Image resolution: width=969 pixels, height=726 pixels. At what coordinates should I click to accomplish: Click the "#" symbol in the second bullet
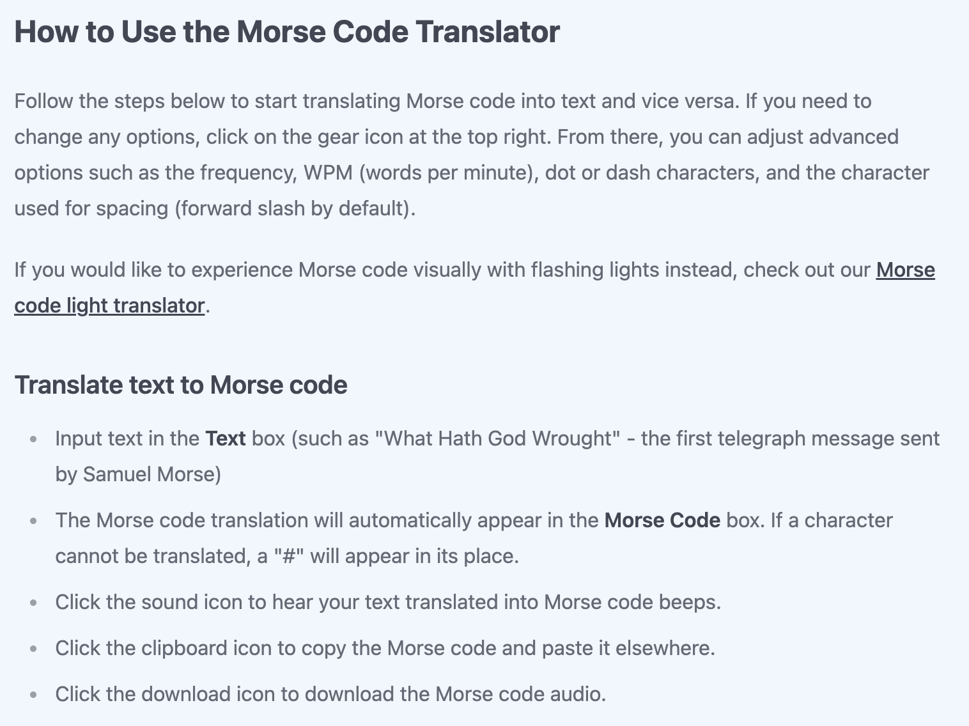pyautogui.click(x=288, y=556)
